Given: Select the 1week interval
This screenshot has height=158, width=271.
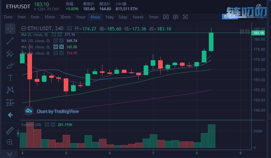Looking at the screenshot, I should click(x=138, y=17).
